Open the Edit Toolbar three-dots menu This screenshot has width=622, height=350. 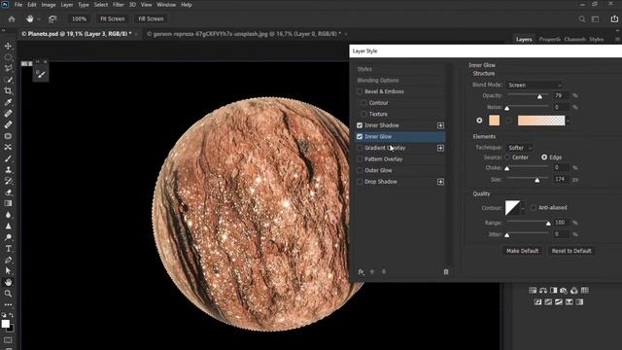(x=8, y=304)
